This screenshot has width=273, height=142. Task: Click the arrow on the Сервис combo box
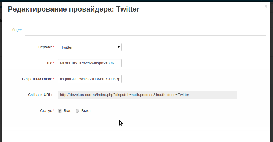point(119,47)
